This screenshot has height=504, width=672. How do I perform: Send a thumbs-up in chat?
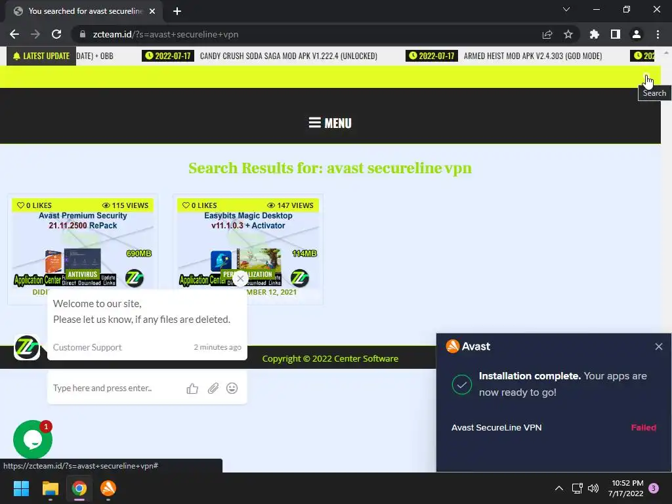192,388
